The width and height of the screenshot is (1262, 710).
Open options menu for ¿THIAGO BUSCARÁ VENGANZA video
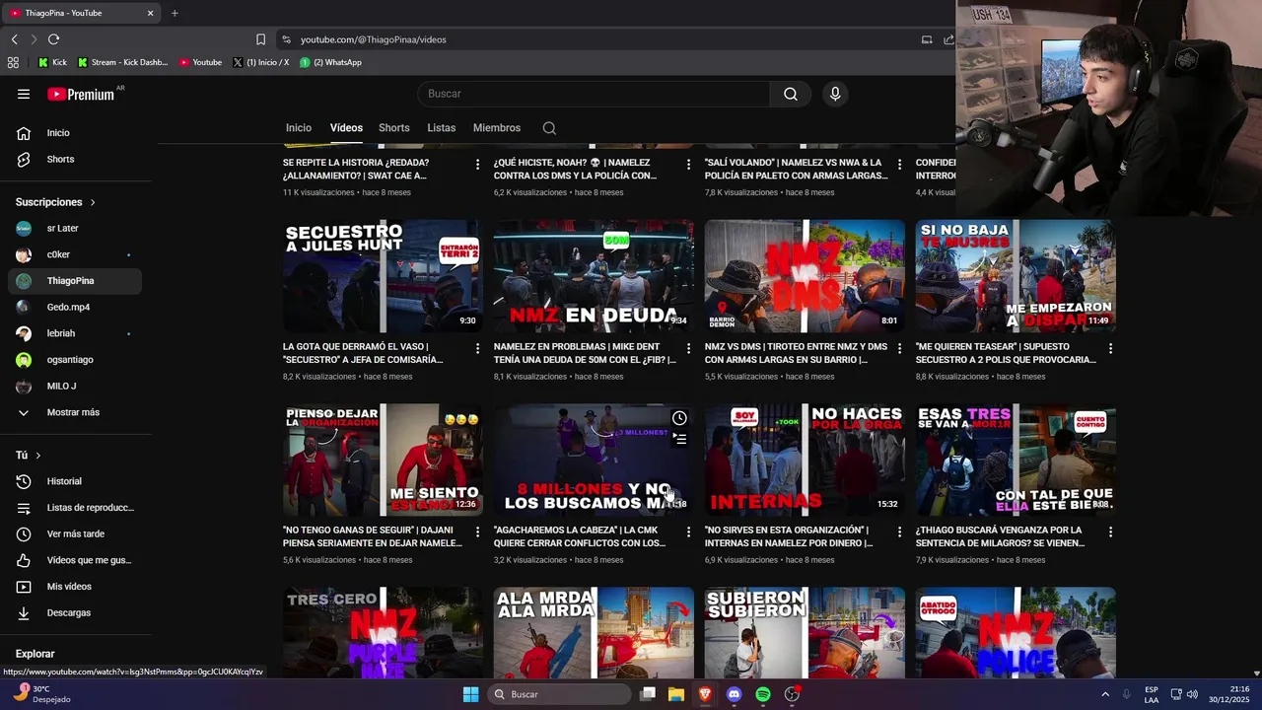[1110, 532]
